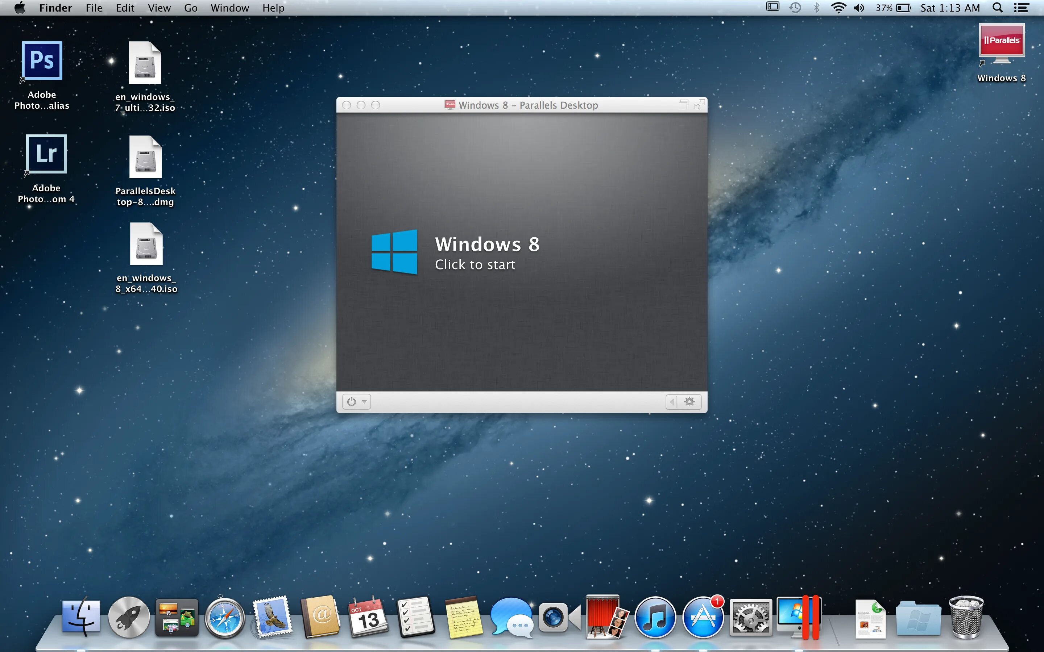The image size is (1044, 652).
Task: Expand the power options dropdown arrow
Action: click(365, 402)
